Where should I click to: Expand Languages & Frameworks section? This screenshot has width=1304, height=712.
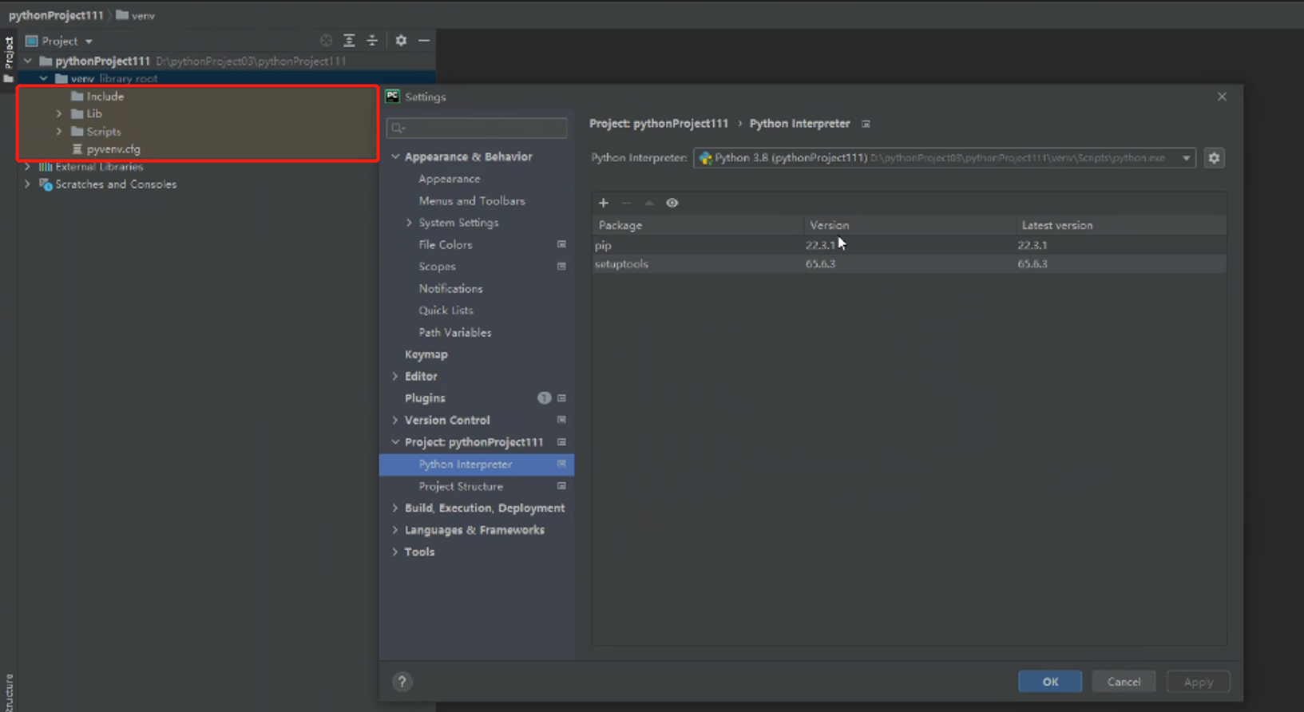(x=395, y=530)
